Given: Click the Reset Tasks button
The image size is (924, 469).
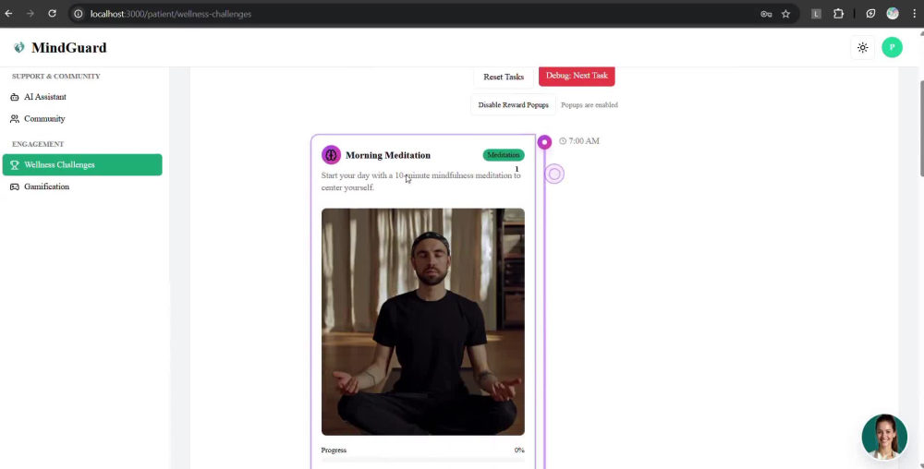Looking at the screenshot, I should [504, 77].
